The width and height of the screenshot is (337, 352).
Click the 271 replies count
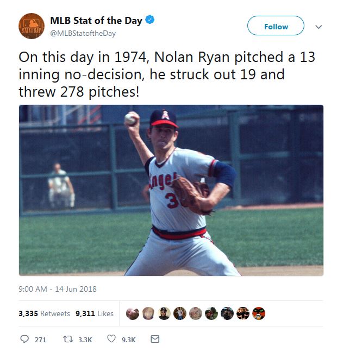(40, 340)
